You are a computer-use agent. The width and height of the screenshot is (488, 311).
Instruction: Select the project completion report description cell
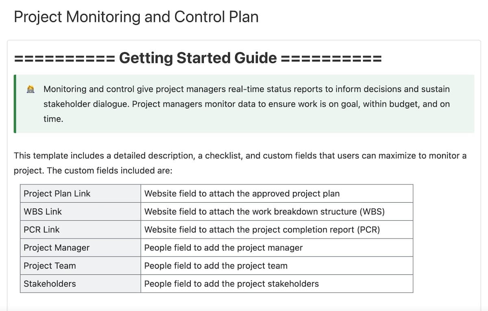click(x=277, y=230)
